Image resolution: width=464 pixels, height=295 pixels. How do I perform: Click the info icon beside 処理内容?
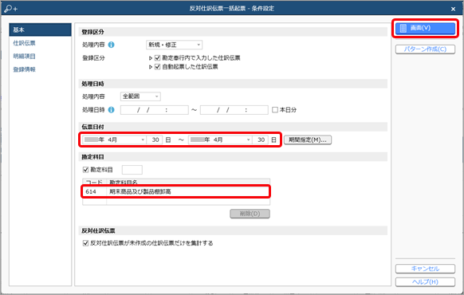112,45
